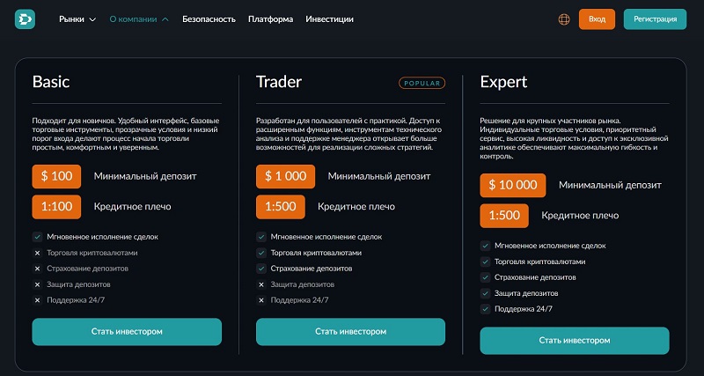704x376 pixels.
Task: Expand the Рынки dropdown menu
Action: pyautogui.click(x=77, y=18)
